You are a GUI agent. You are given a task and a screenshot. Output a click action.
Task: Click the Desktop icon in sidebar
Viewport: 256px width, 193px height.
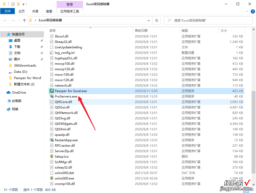click(x=11, y=41)
